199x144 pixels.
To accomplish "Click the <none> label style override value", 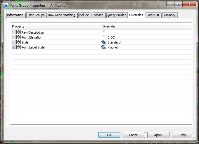I will (x=114, y=47).
